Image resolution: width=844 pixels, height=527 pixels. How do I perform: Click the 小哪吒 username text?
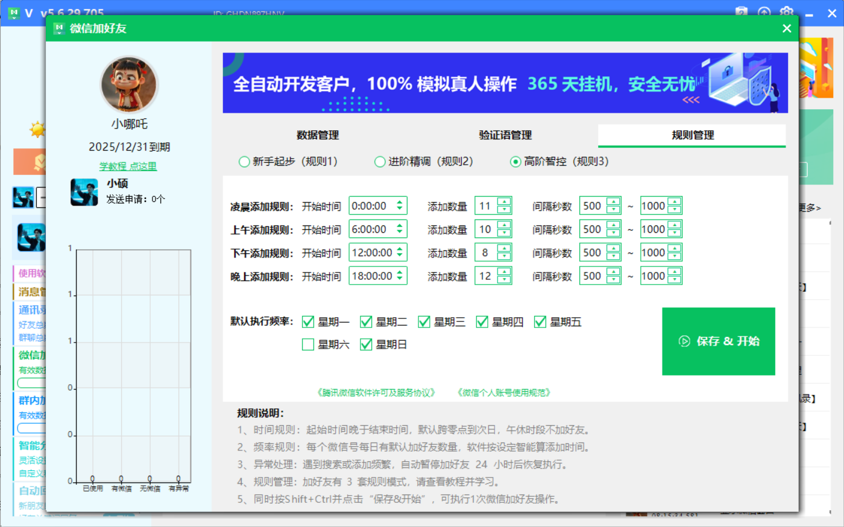(x=129, y=124)
